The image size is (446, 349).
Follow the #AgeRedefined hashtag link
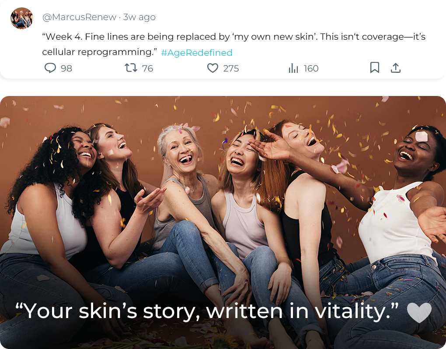pyautogui.click(x=196, y=53)
